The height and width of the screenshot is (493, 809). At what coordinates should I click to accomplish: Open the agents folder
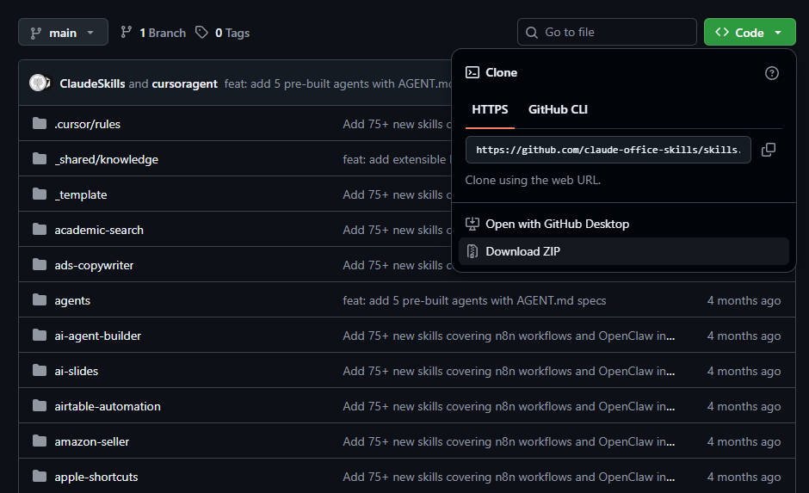[x=72, y=300]
